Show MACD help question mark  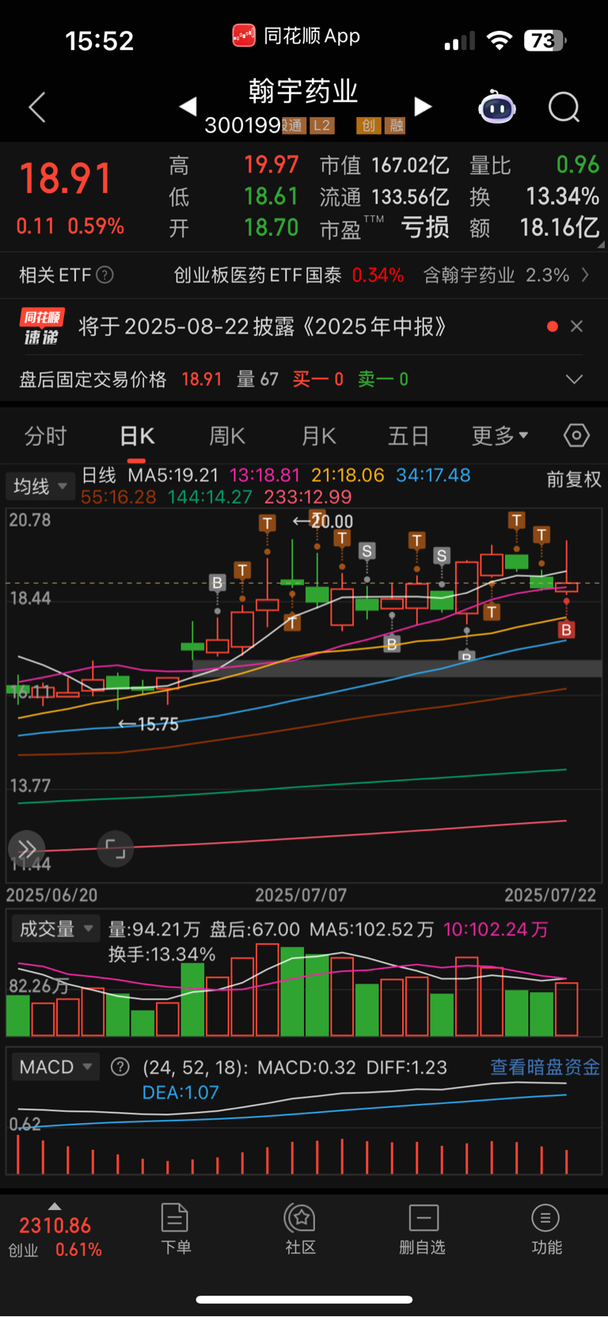(120, 1067)
